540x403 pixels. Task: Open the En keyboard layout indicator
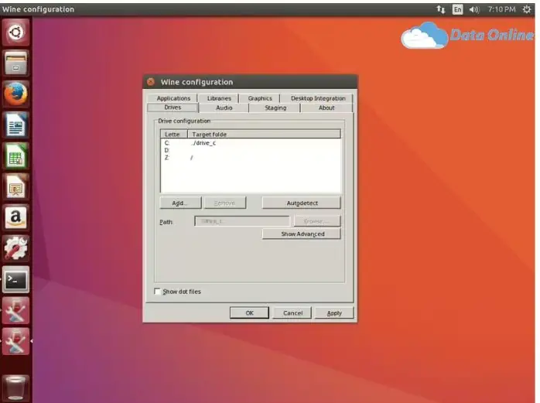pos(457,9)
